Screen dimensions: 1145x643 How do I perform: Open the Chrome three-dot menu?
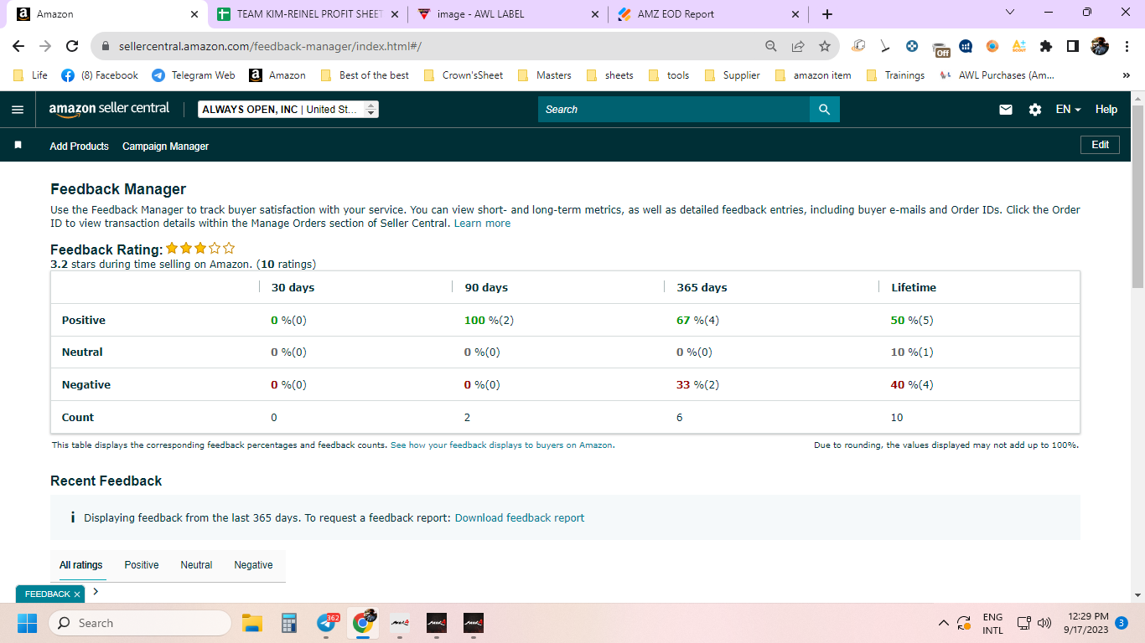1127,47
